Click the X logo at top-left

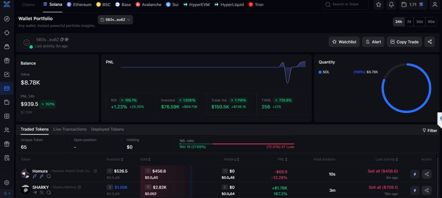pos(6,5)
